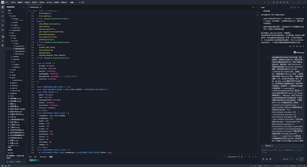Click the copy icon under the AI response
The width and height of the screenshot is (307, 167).
coord(297,47)
